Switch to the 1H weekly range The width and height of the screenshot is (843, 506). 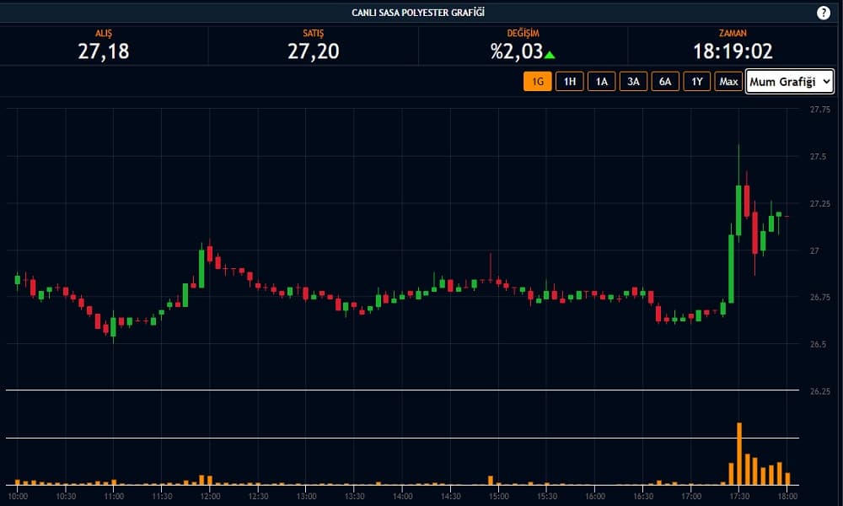coord(569,82)
